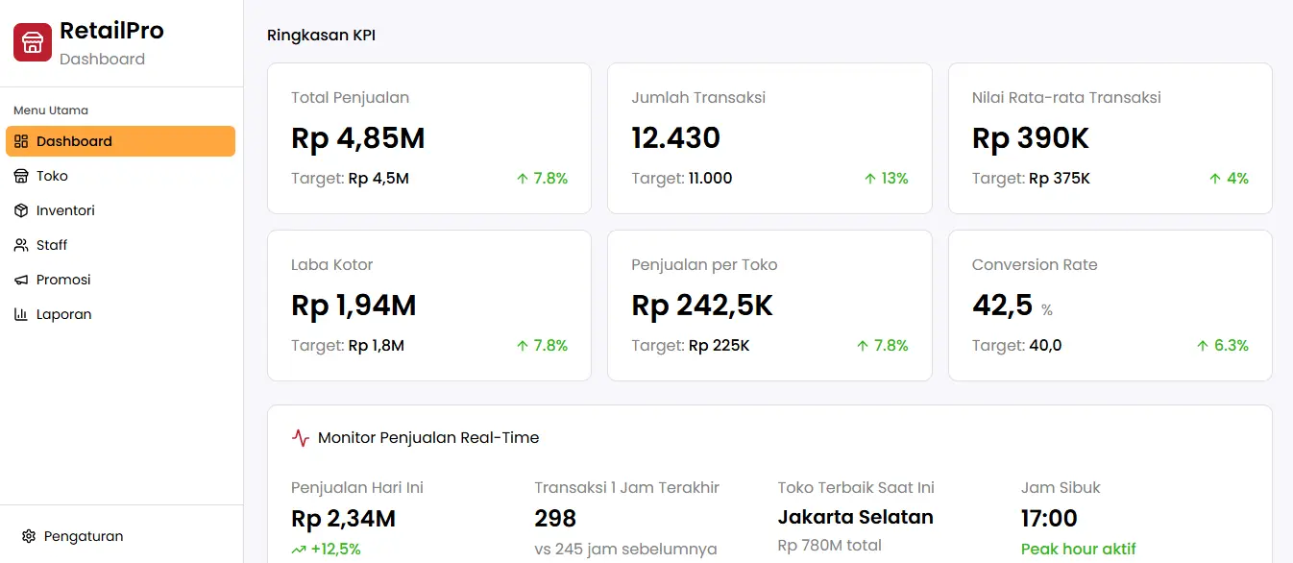This screenshot has height=563, width=1293.
Task: Click Jakarta Selatan under Toko Terbaik Saat Ini
Action: click(x=855, y=517)
